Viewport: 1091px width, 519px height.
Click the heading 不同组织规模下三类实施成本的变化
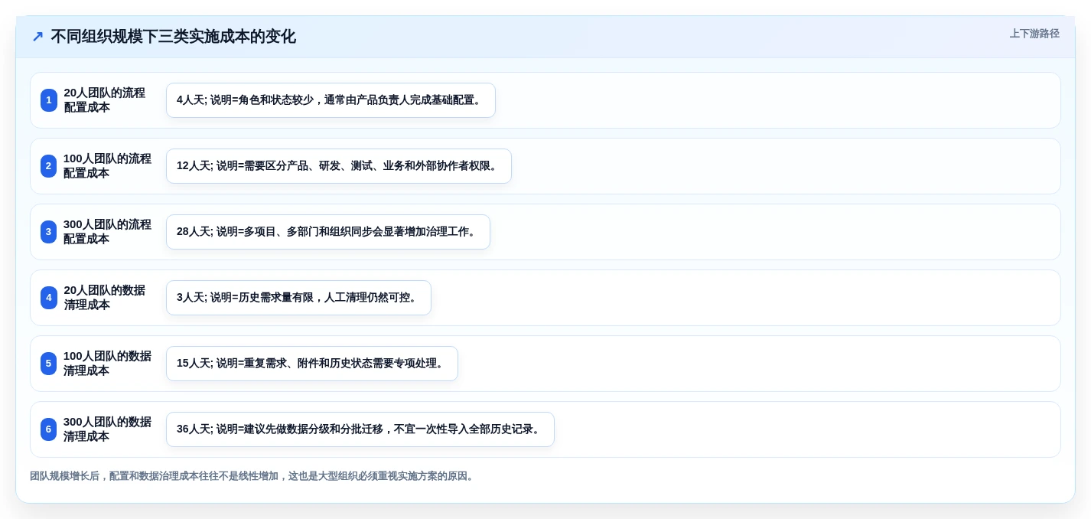(x=173, y=37)
